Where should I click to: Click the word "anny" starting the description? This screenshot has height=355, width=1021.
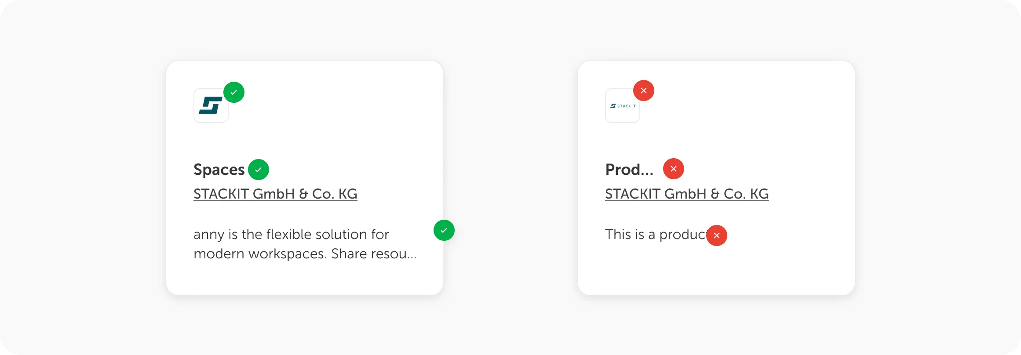tap(209, 235)
